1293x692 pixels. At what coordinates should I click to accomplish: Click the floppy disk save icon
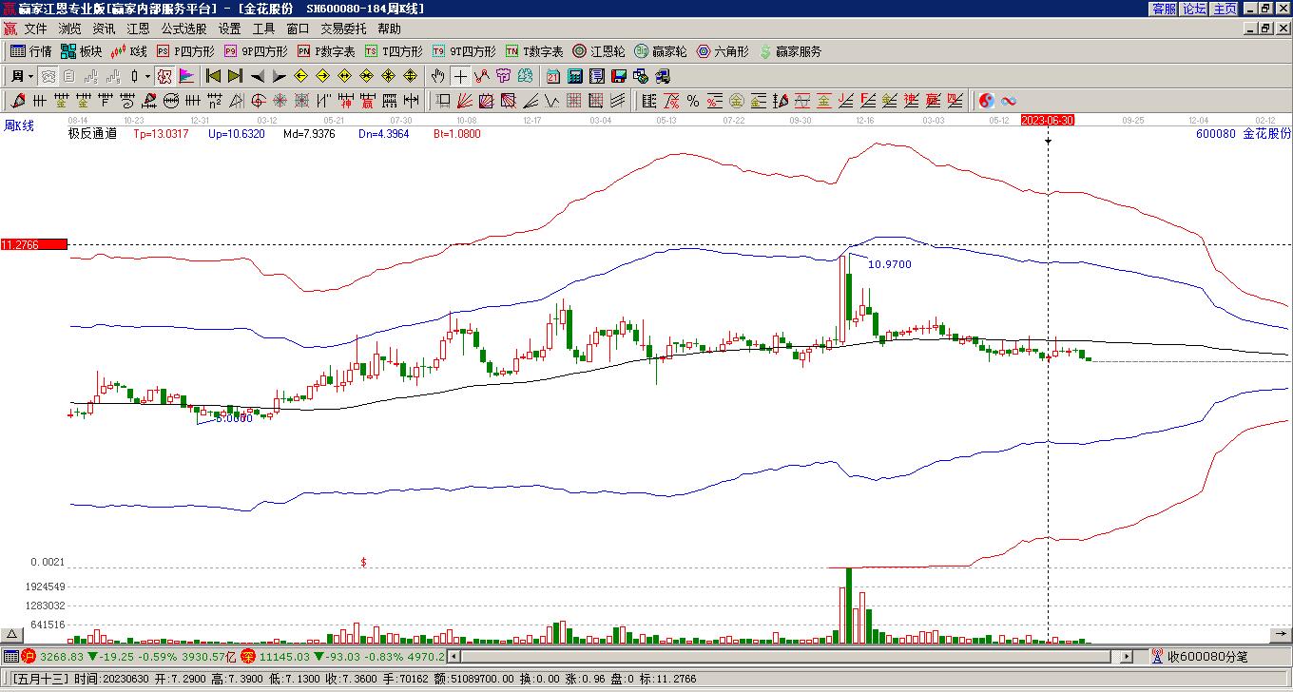[x=618, y=76]
